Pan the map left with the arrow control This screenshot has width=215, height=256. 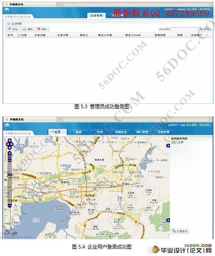(x=7, y=144)
